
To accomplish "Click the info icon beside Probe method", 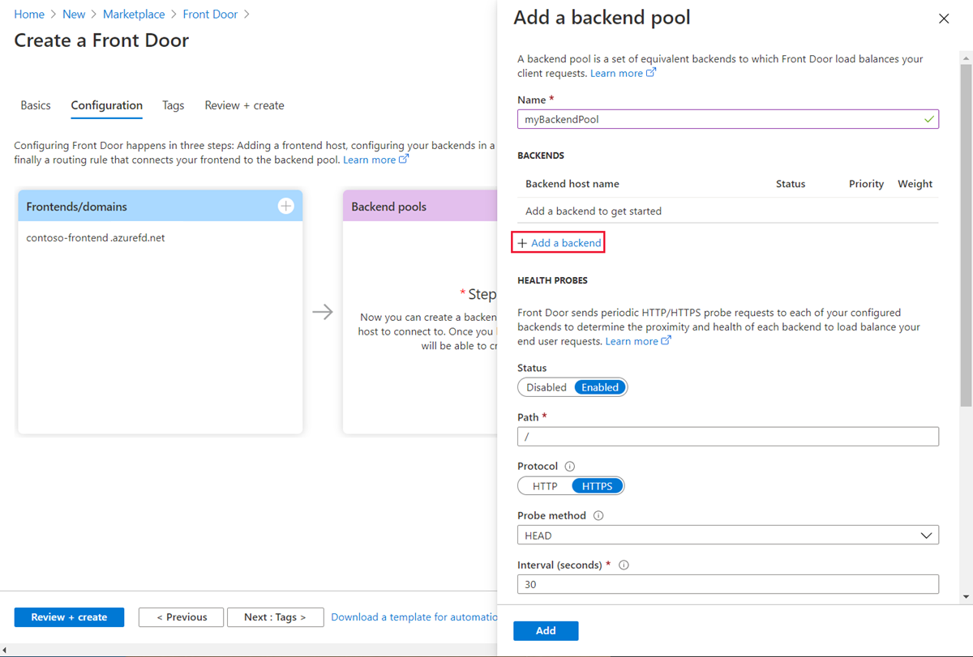I will 598,515.
